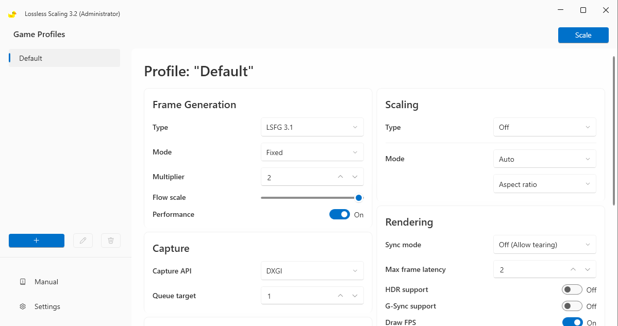Image resolution: width=618 pixels, height=326 pixels.
Task: Click the G-Sync support label
Action: pyautogui.click(x=410, y=306)
